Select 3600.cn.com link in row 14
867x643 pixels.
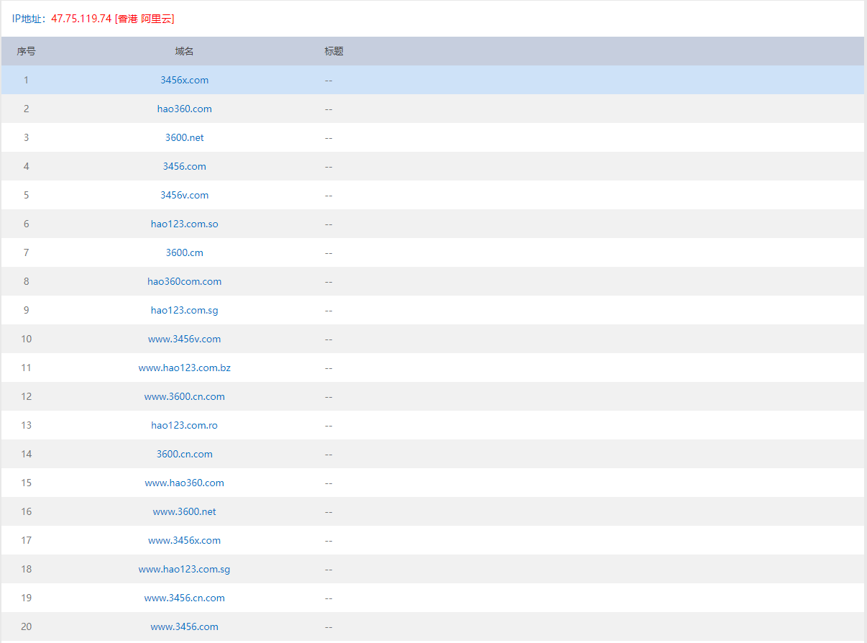(x=184, y=454)
